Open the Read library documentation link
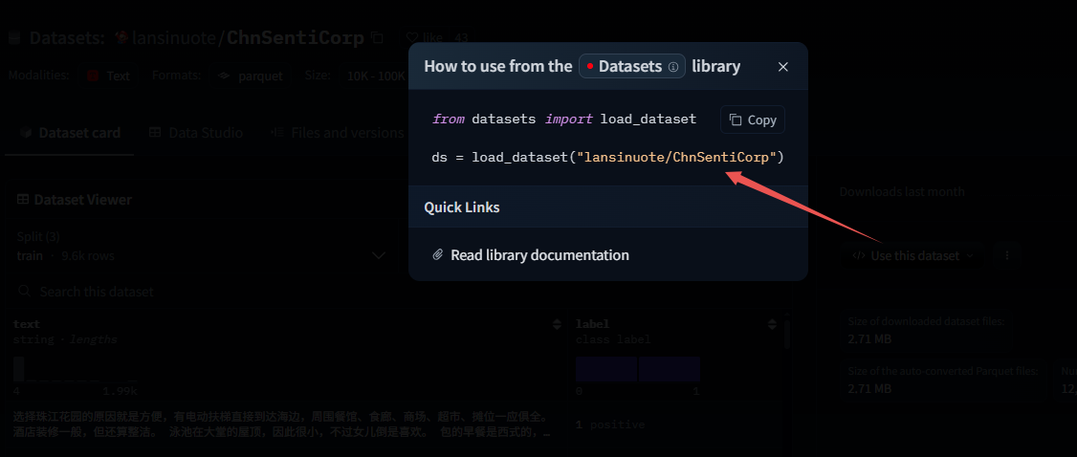Screen dimensions: 1077x457 (x=539, y=255)
